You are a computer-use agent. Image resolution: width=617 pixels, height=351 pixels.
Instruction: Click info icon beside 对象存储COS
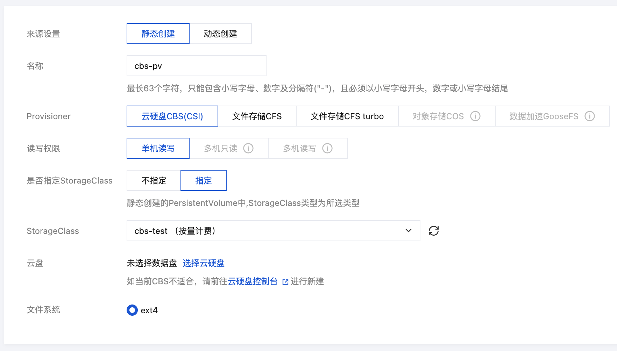pos(475,116)
